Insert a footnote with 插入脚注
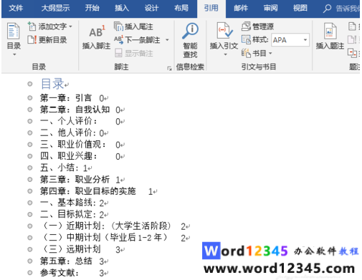This screenshot has height=280, width=362. pos(96,37)
